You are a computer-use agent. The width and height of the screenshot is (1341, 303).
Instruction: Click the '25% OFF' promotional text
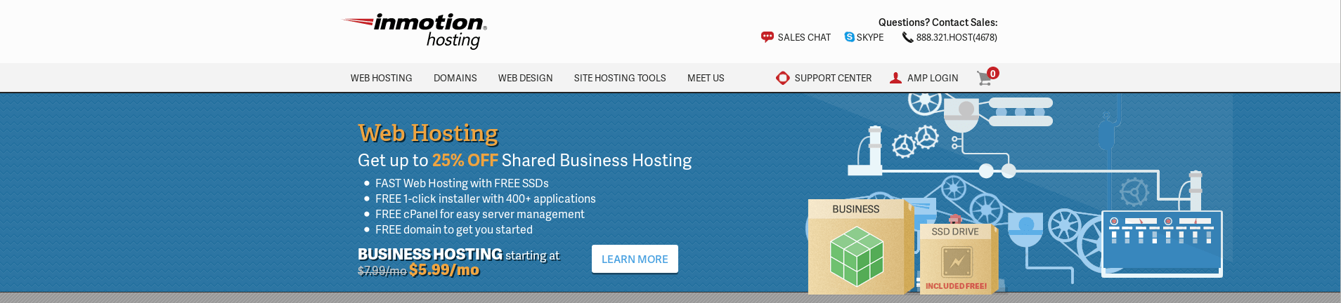pos(465,161)
